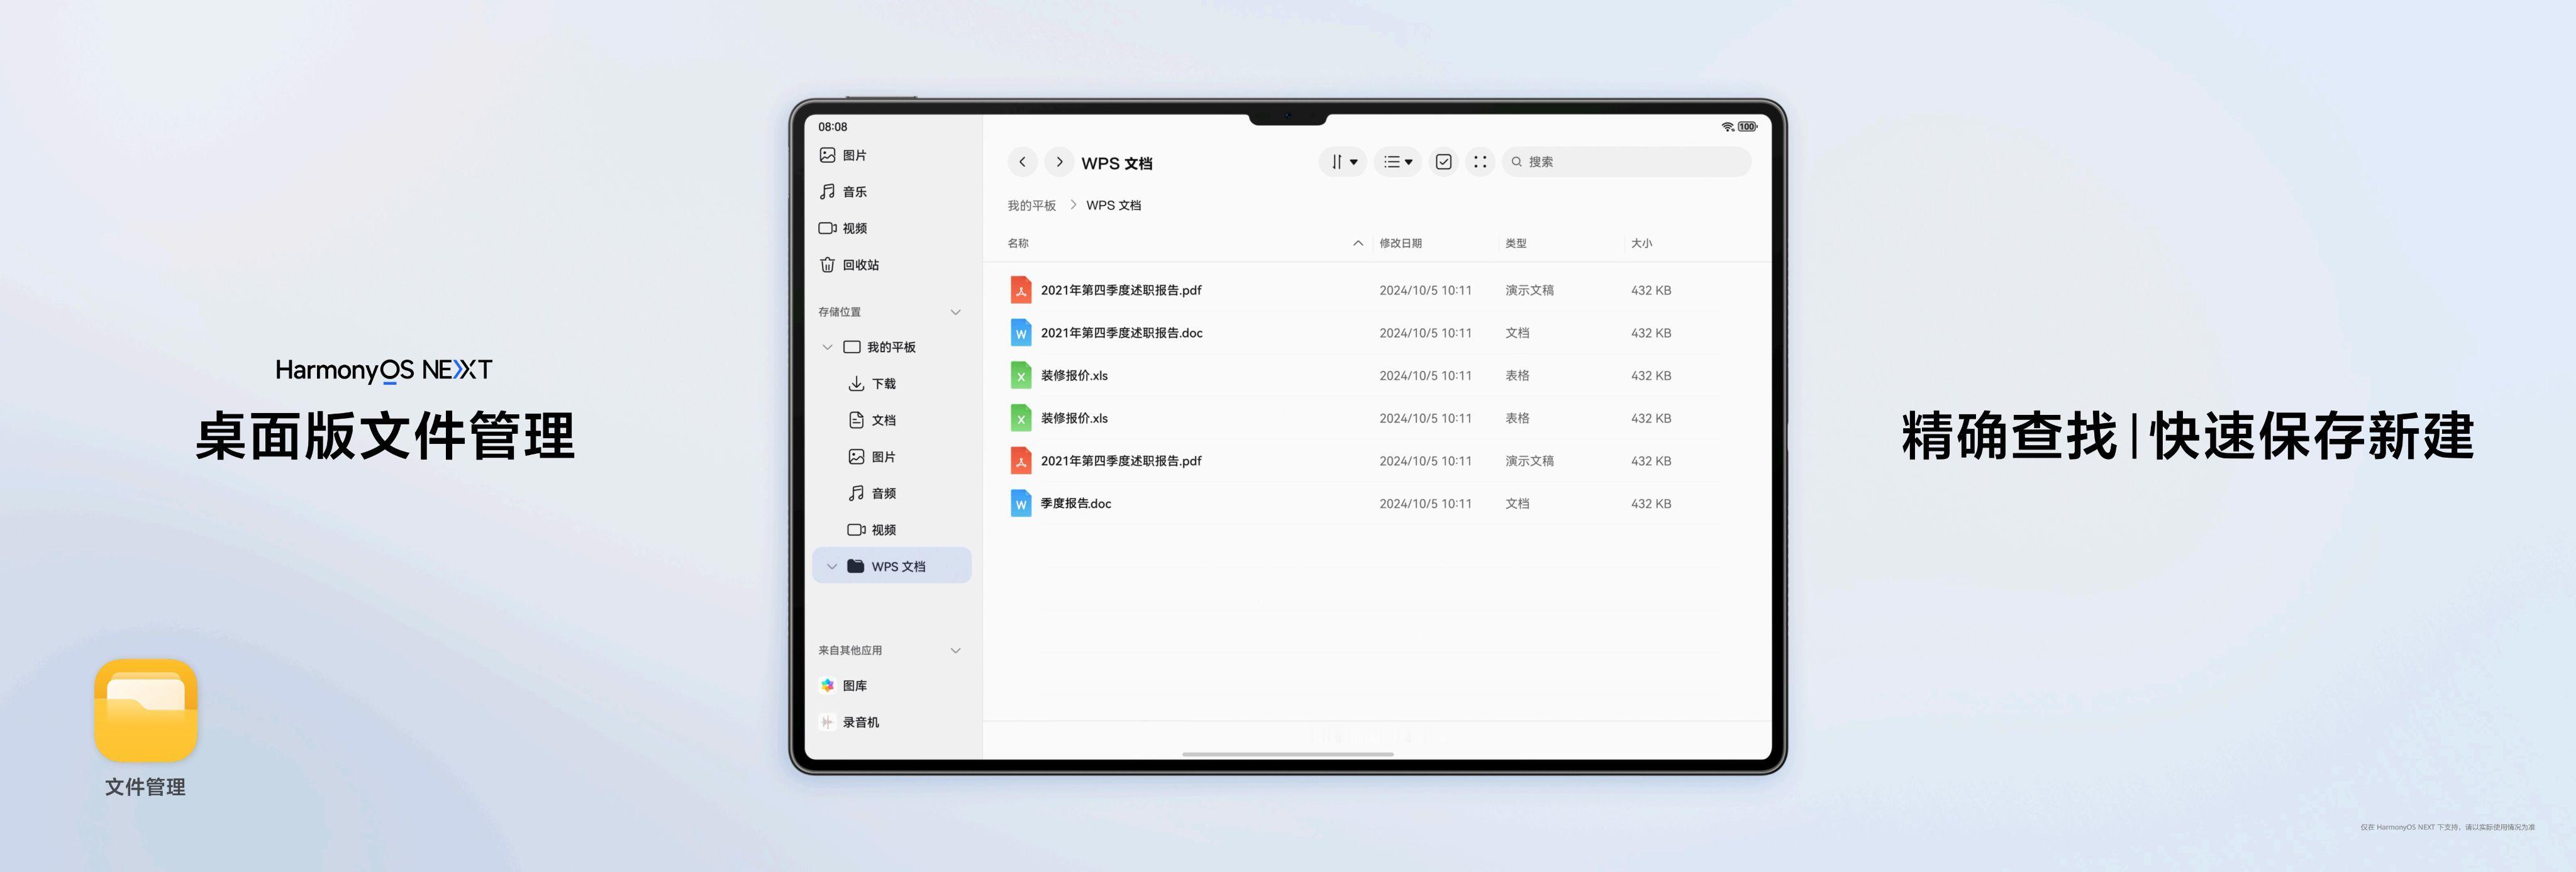2576x872 pixels.
Task: Open the list view mode dropdown
Action: 1398,162
